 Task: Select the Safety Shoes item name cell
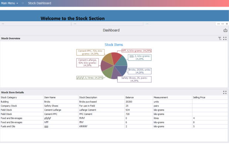(61, 106)
